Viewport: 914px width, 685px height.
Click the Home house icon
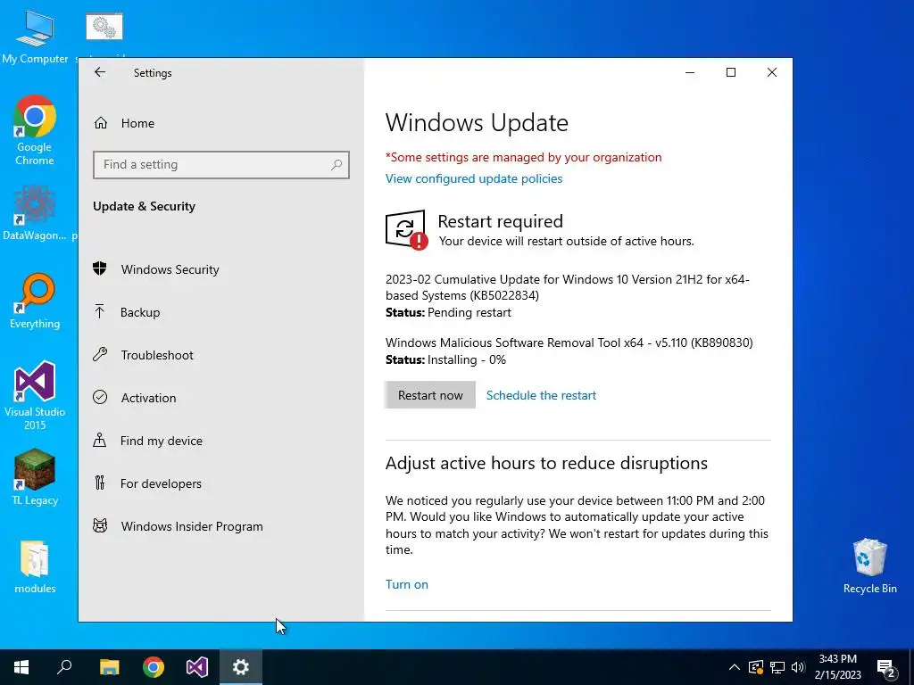[x=101, y=123]
